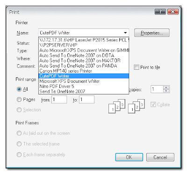The height and width of the screenshot is (174, 187).
Task: Select the Pages print range option
Action: click(19, 100)
